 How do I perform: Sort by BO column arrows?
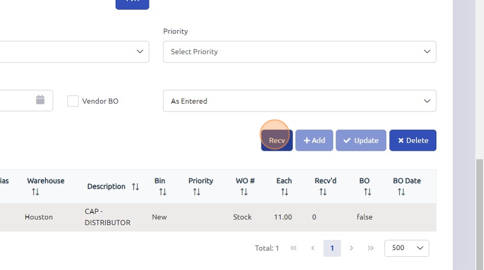(x=367, y=192)
